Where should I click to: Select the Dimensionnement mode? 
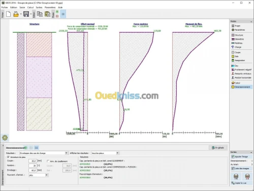(241, 87)
